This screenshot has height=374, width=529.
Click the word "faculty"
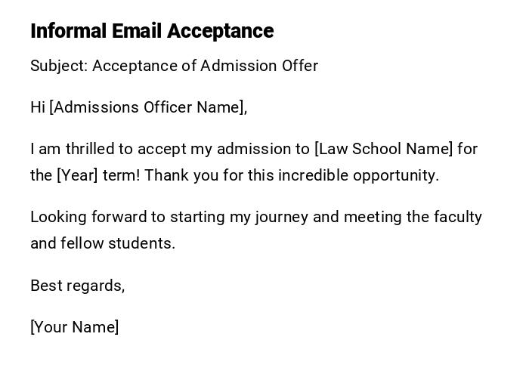tap(458, 217)
